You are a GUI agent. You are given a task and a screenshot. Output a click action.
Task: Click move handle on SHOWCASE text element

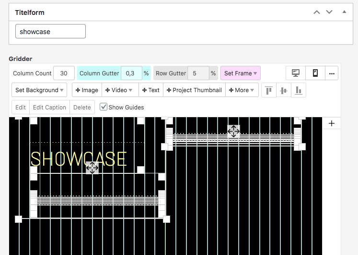click(x=92, y=168)
